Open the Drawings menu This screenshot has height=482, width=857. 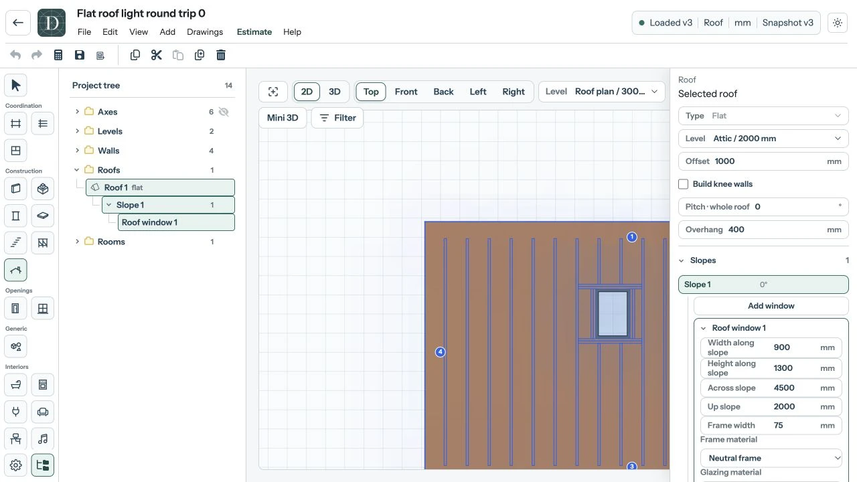[x=205, y=32]
